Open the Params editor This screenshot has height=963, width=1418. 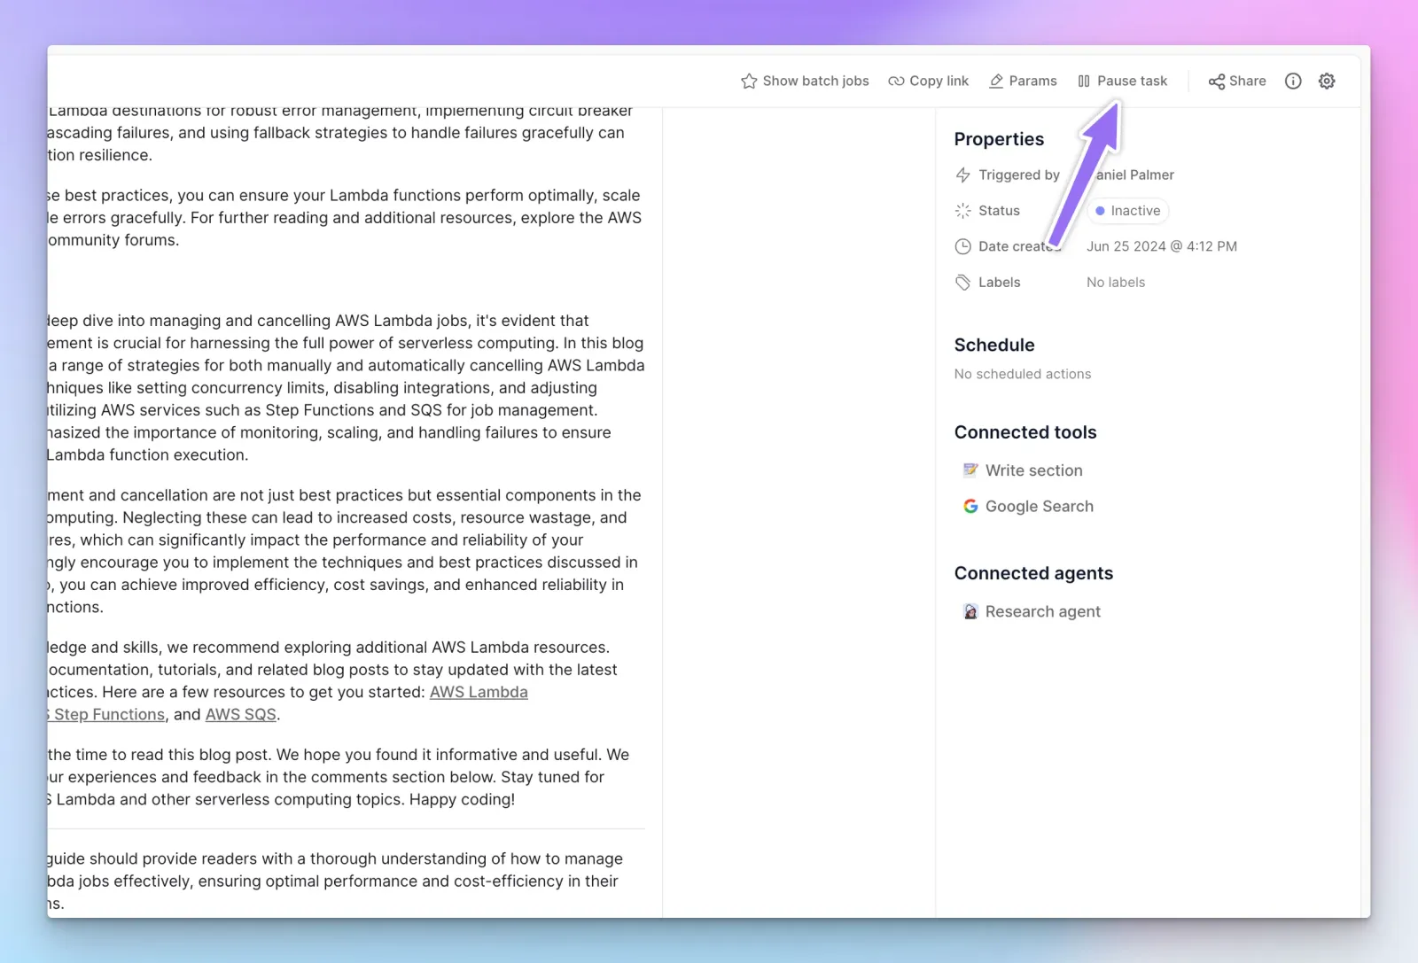[x=1023, y=82]
